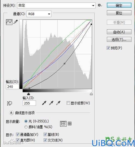Select the curve point editing tool

click(9, 22)
